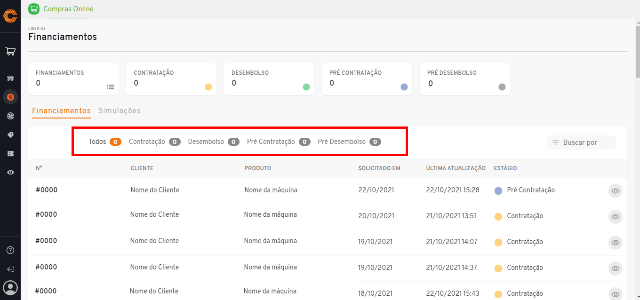Open the DESEMBOLSO summary card
Viewport: 640px width, 300px height.
point(269,79)
